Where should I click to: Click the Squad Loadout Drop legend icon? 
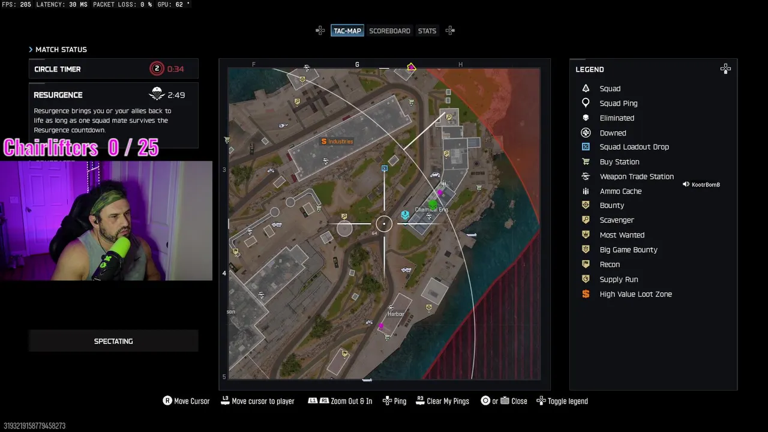click(x=586, y=146)
